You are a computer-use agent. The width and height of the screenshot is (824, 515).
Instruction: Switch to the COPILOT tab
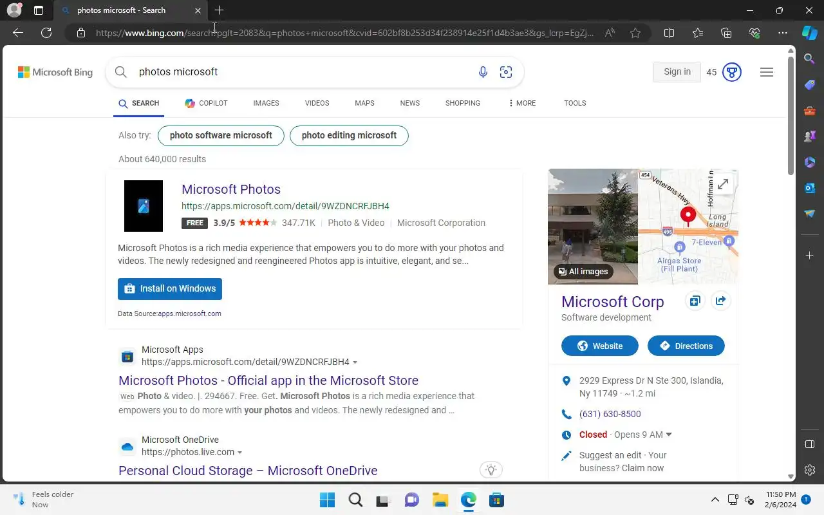[x=206, y=103]
